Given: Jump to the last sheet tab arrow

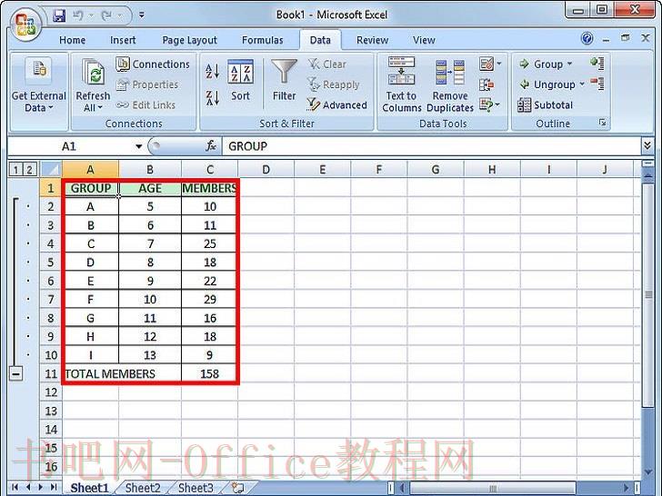Looking at the screenshot, I should point(54,488).
